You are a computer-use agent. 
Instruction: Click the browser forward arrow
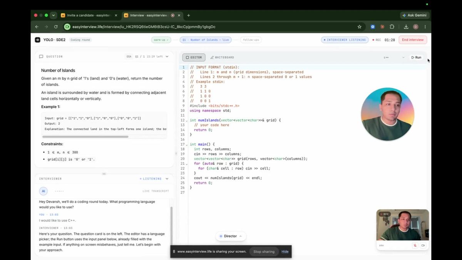(46, 27)
